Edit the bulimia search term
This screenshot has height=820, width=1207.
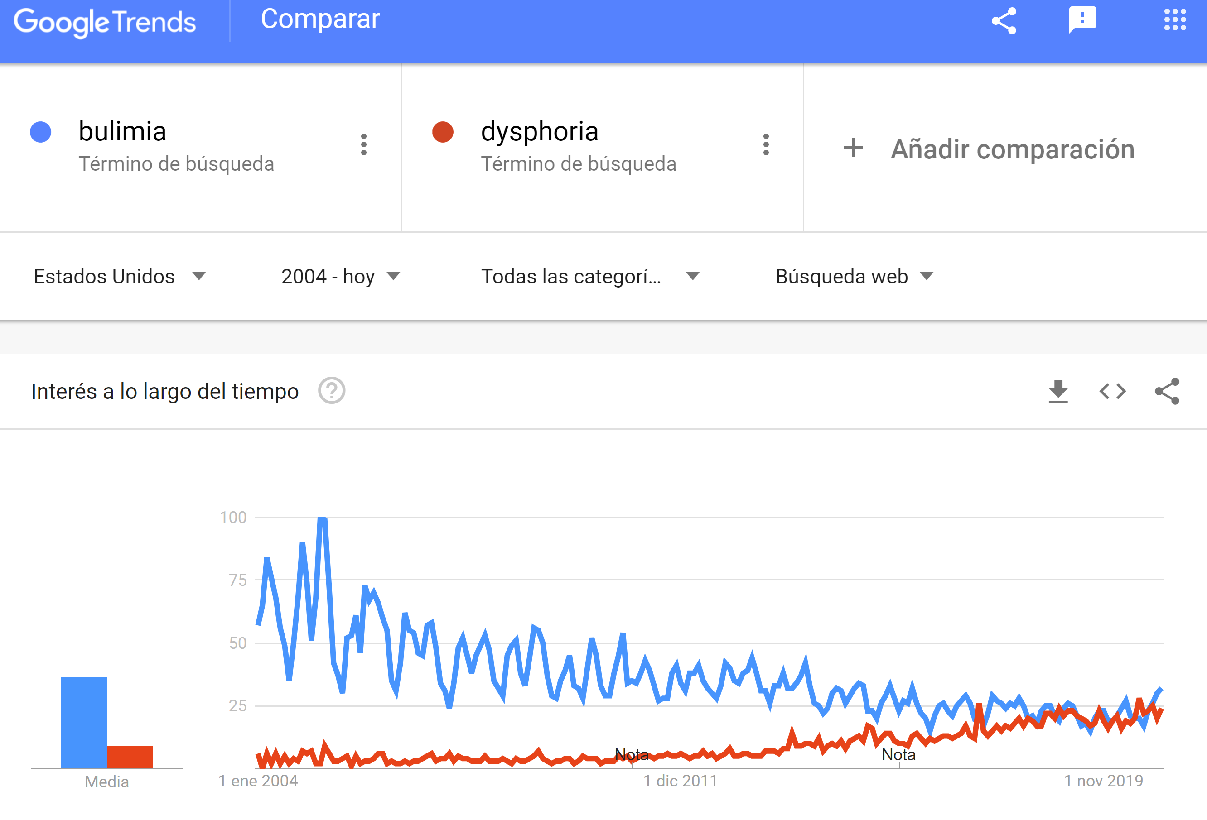[x=123, y=131]
